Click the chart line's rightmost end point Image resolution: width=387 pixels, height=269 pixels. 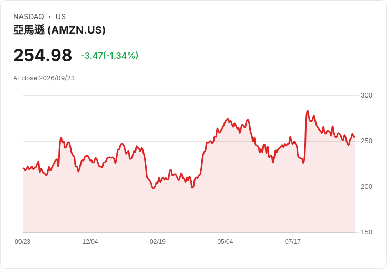[355, 137]
